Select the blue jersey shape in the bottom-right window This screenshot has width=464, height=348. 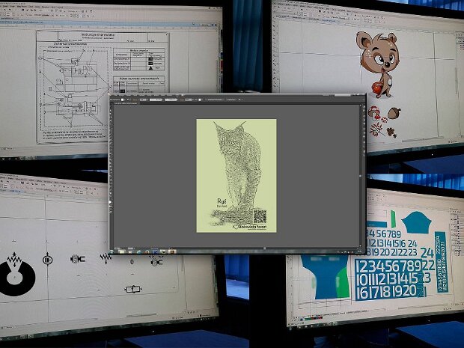(325, 277)
